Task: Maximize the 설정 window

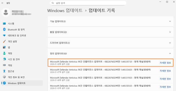Action: tap(167, 2)
